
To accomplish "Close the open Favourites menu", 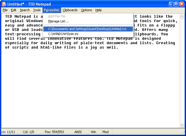I will pos(52,10).
